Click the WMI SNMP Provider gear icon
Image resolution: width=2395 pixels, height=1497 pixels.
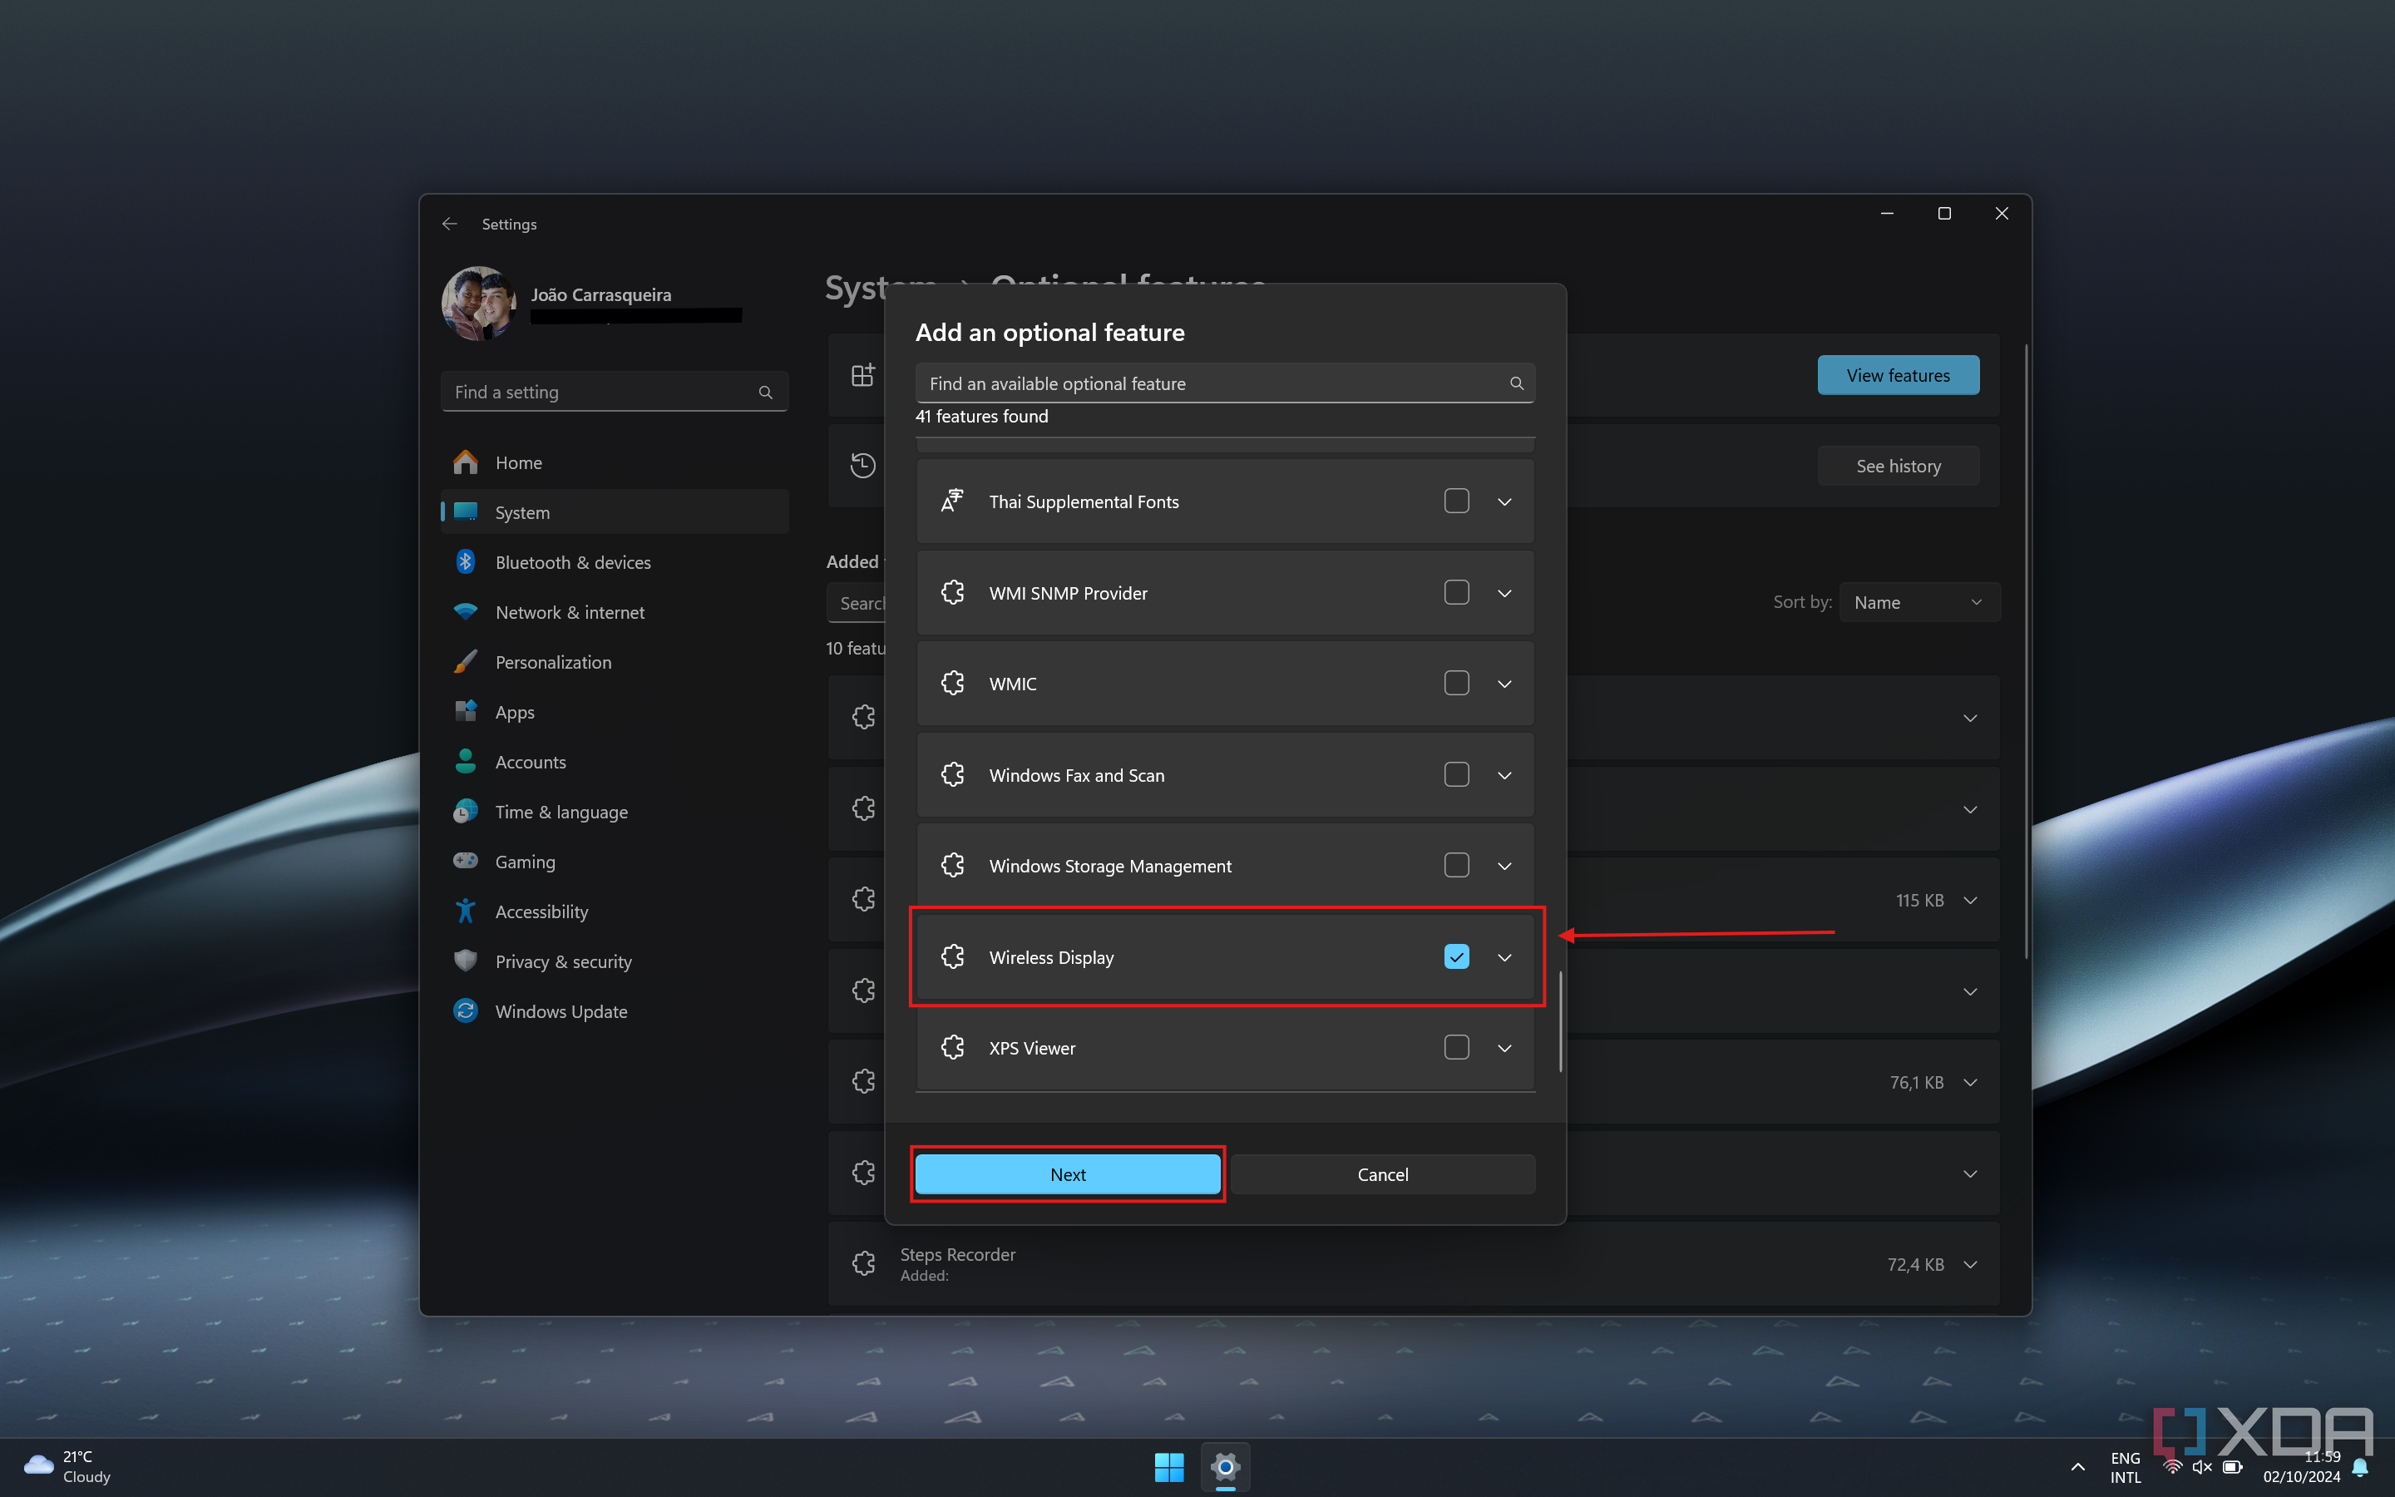tap(954, 591)
